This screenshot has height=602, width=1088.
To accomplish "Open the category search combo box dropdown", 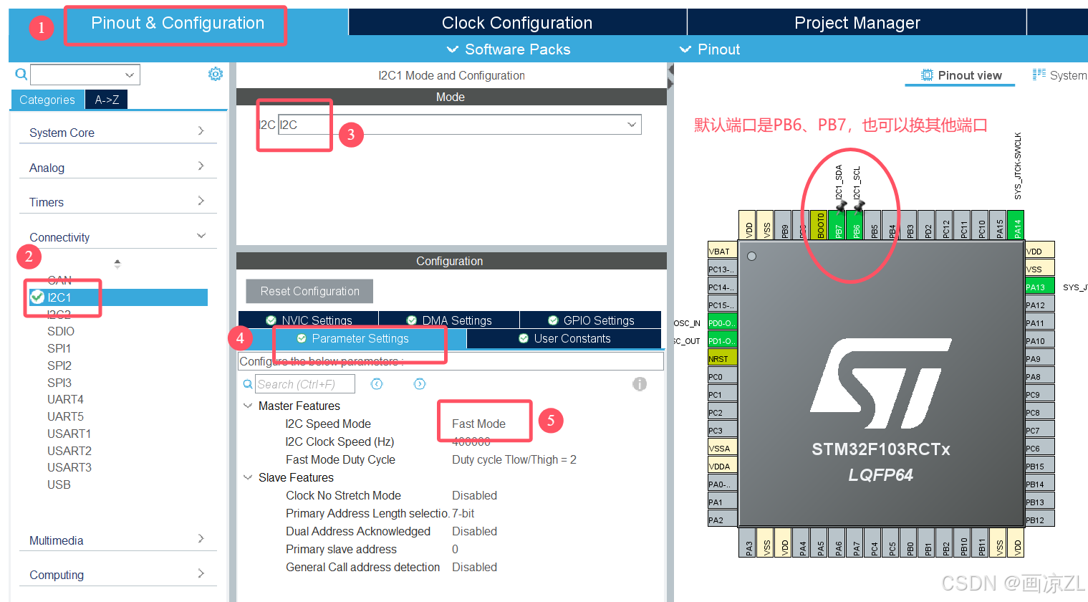I will [130, 75].
